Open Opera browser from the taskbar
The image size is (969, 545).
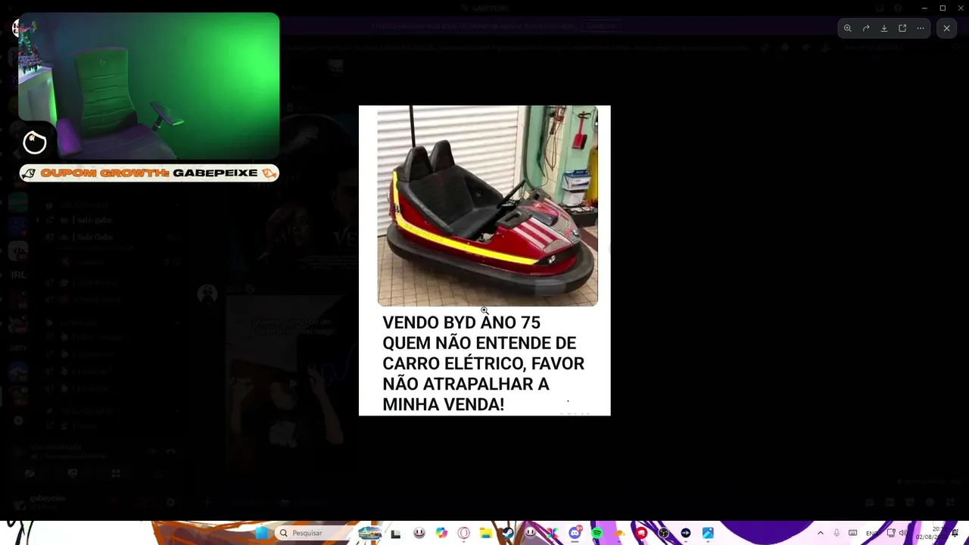tap(464, 533)
